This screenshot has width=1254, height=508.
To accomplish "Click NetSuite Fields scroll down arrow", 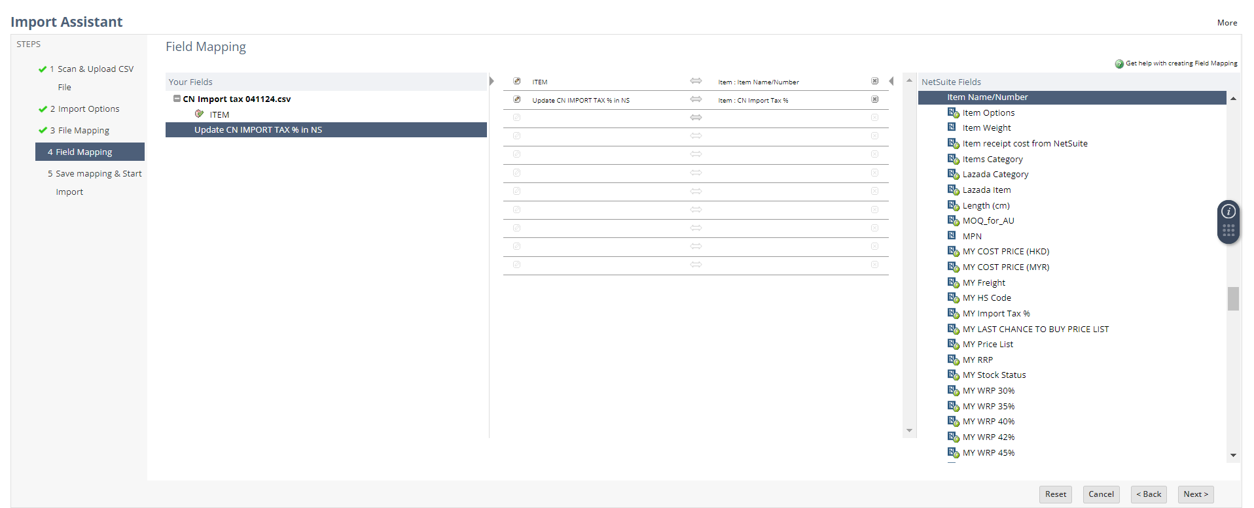I will (1233, 455).
